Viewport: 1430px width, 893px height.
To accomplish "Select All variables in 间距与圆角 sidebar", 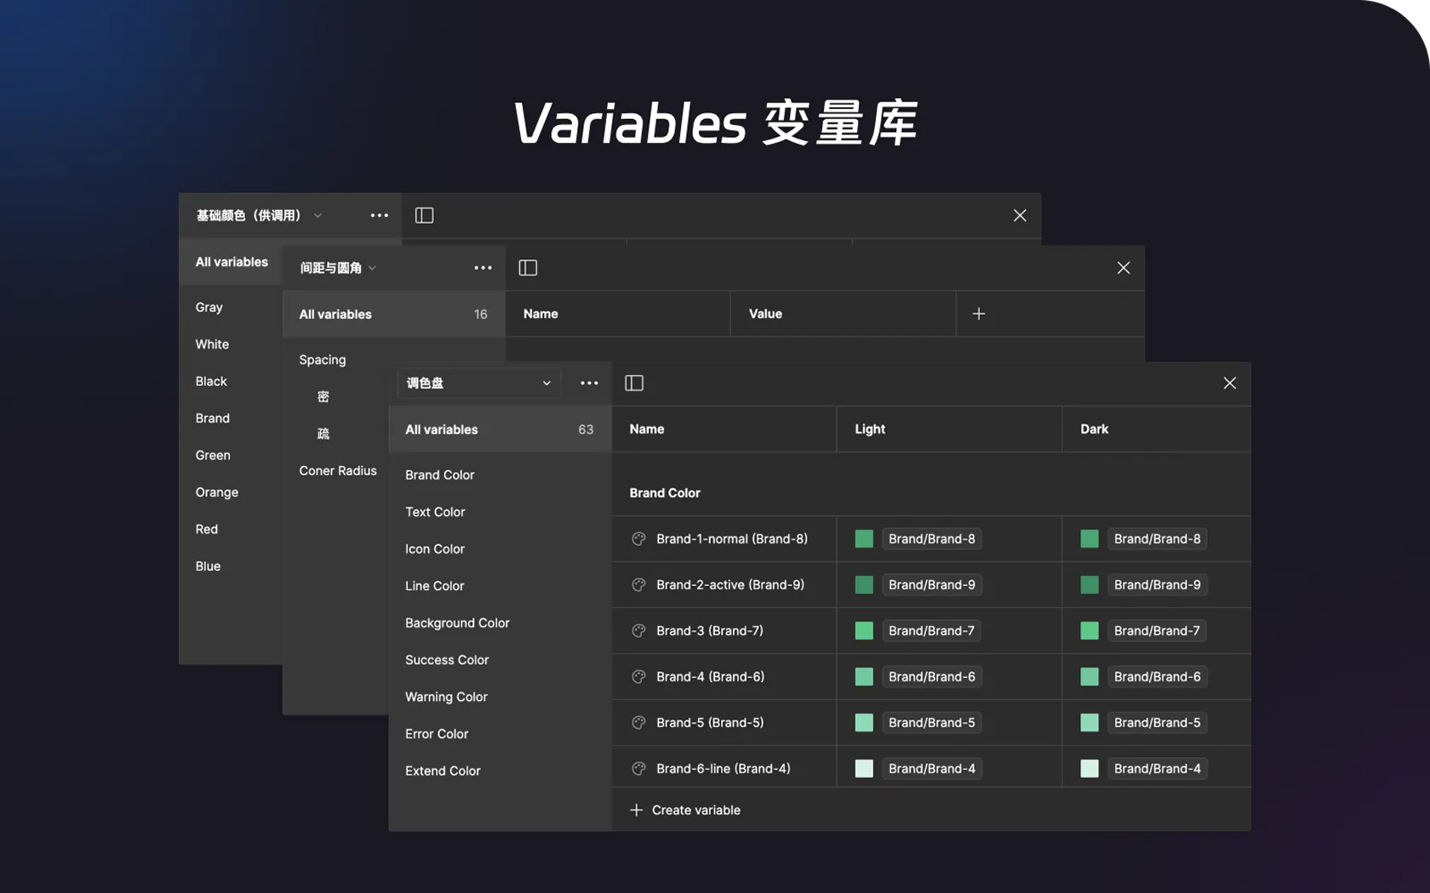I will [x=393, y=314].
